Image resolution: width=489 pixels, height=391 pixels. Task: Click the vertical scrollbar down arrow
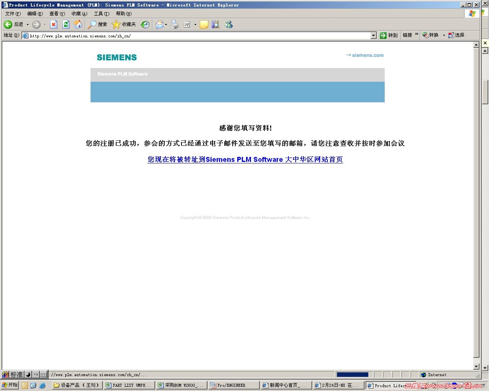click(476, 367)
